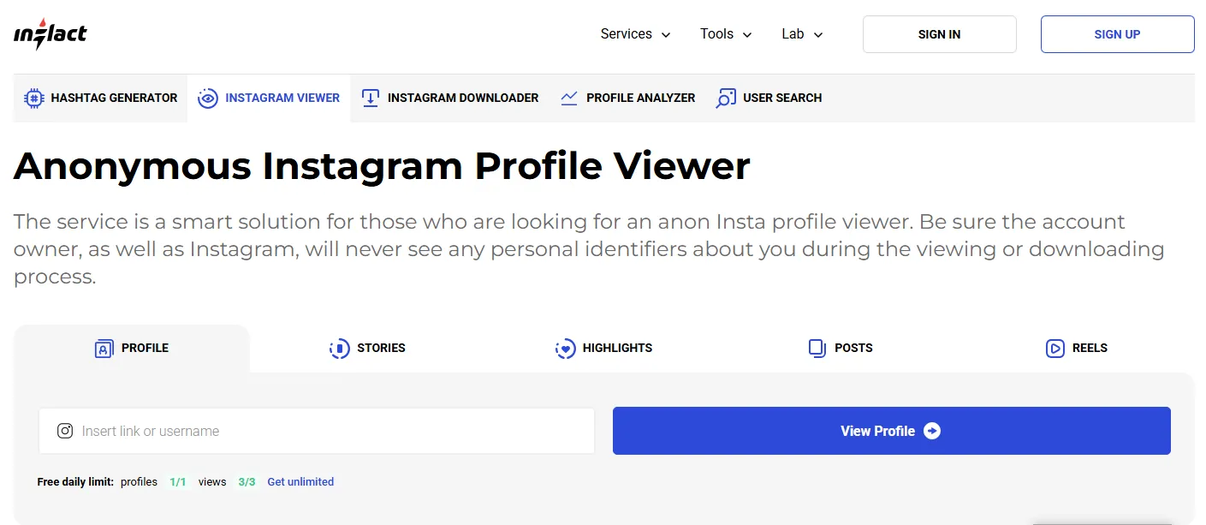Click the Inflact logo

pos(50,34)
